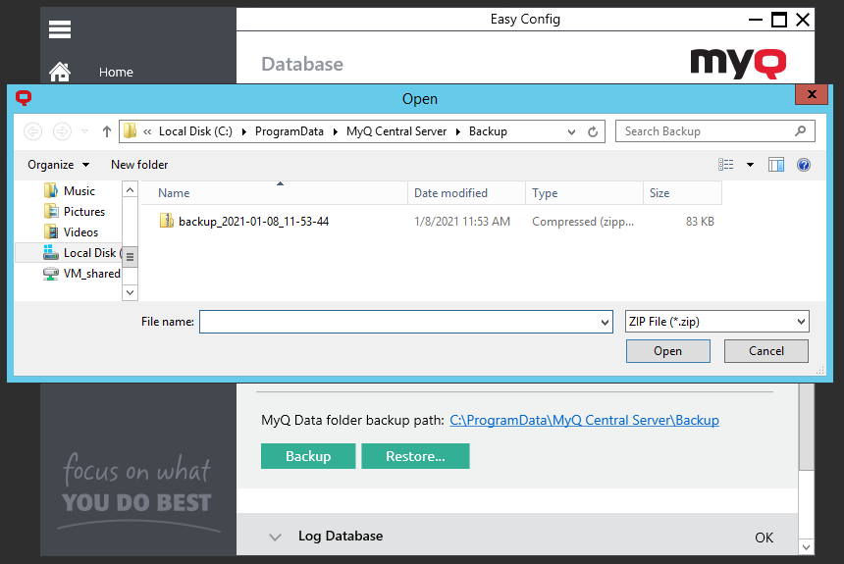The height and width of the screenshot is (564, 844).
Task: Refresh the Backup folder listing
Action: [x=593, y=131]
